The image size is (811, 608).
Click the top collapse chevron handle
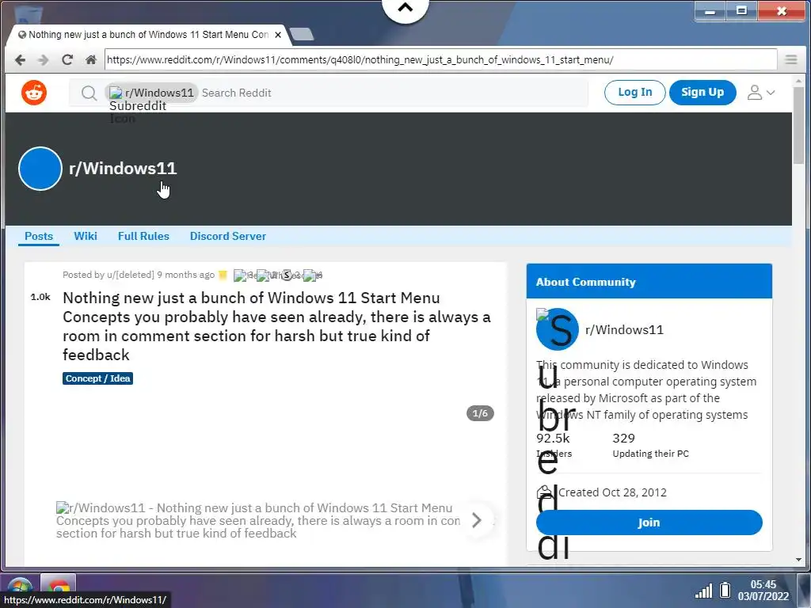pyautogui.click(x=405, y=8)
